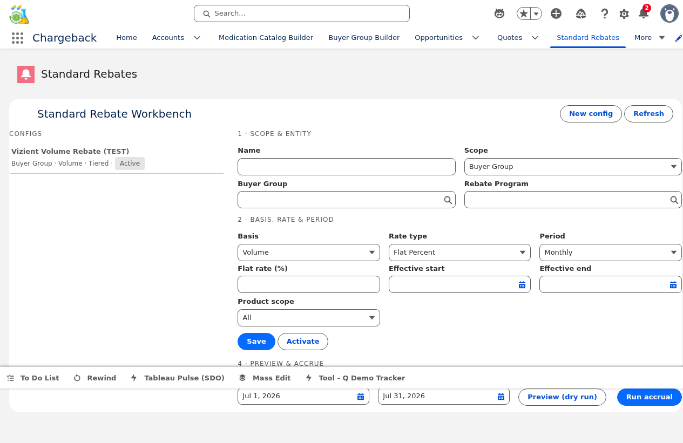This screenshot has width=683, height=443.
Task: Click the Run accrual button
Action: [650, 397]
